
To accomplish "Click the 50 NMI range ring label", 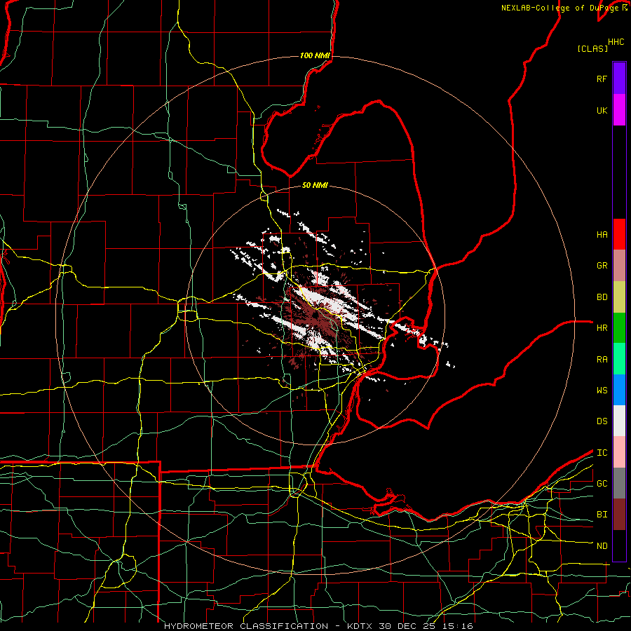I will [315, 185].
